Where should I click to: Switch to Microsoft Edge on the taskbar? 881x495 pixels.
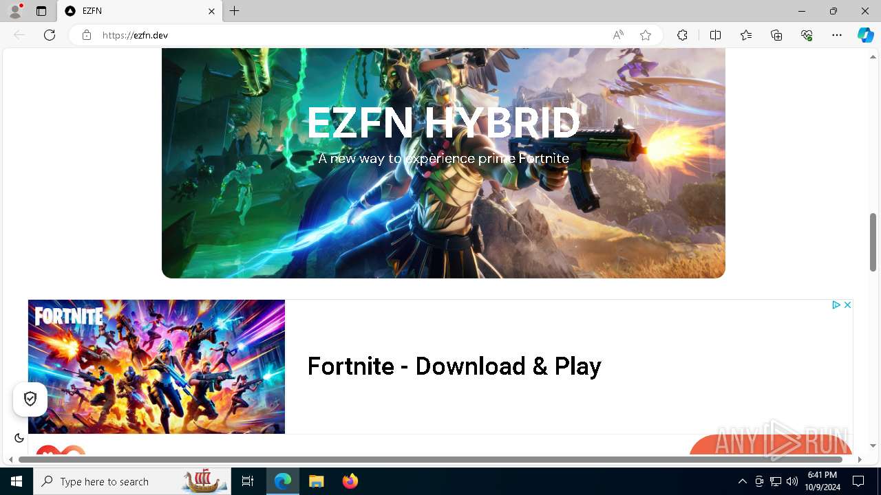coord(283,481)
